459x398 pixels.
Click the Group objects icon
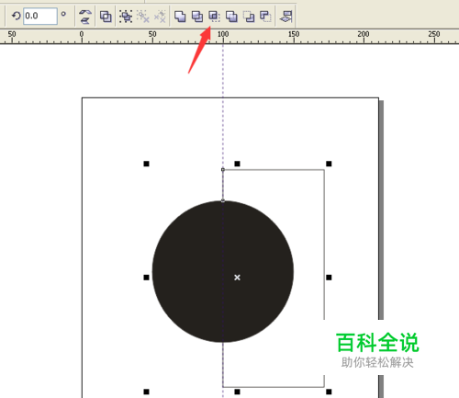[126, 17]
